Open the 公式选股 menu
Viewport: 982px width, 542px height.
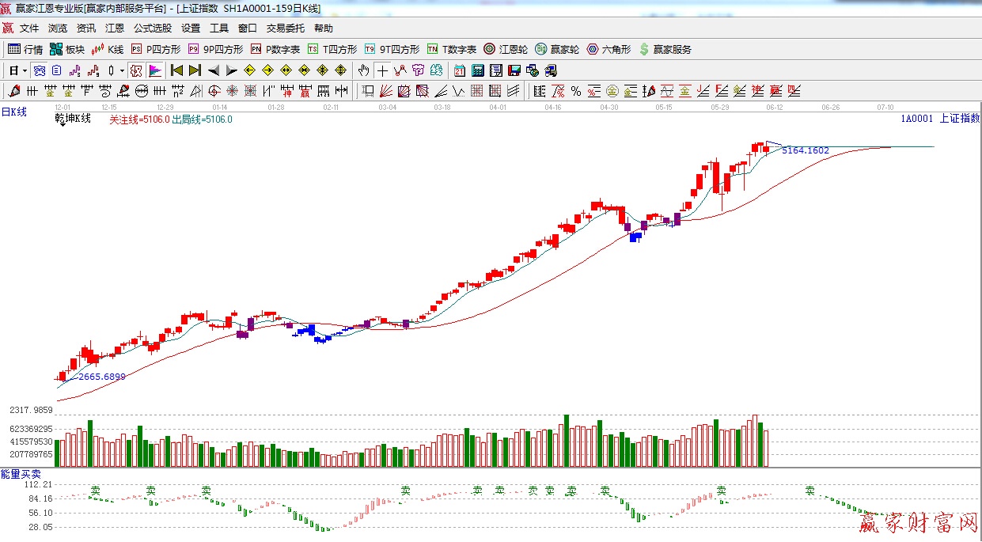click(x=152, y=28)
